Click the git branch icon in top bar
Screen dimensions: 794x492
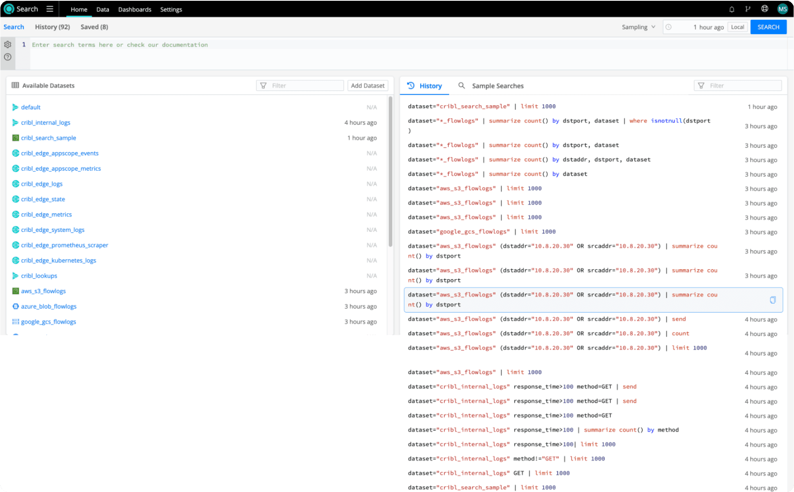[x=748, y=9]
